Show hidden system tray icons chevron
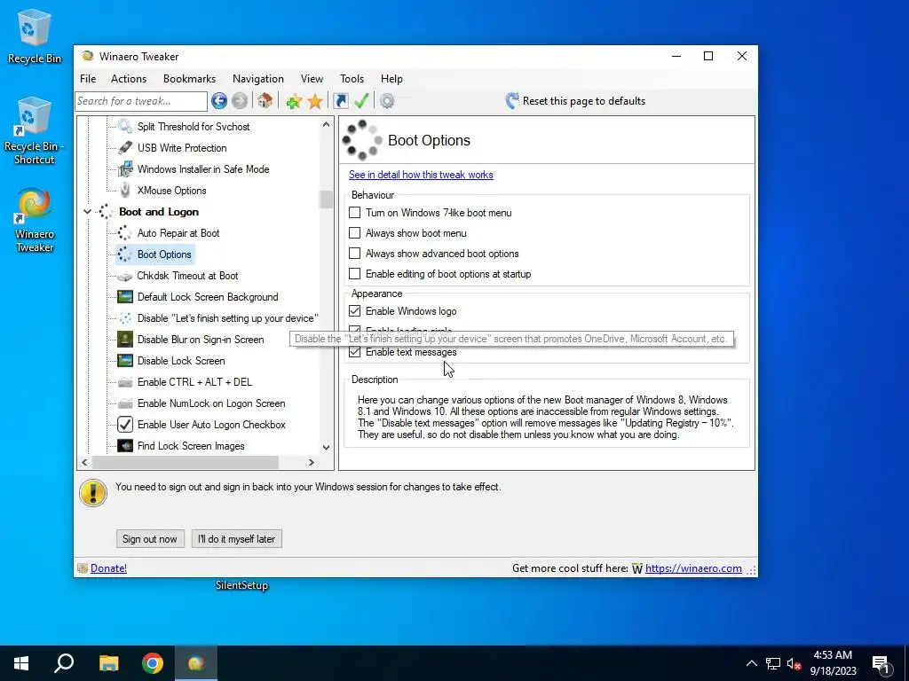 point(751,663)
